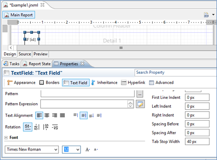Toggle middle vertical alignment
Viewport: 217px width, 160px height.
[x=83, y=115]
